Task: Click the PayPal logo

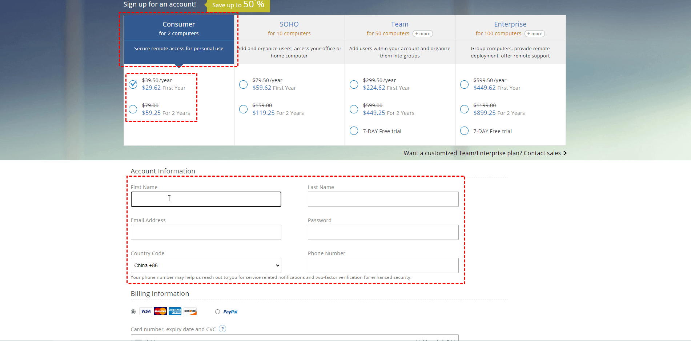Action: pos(230,312)
